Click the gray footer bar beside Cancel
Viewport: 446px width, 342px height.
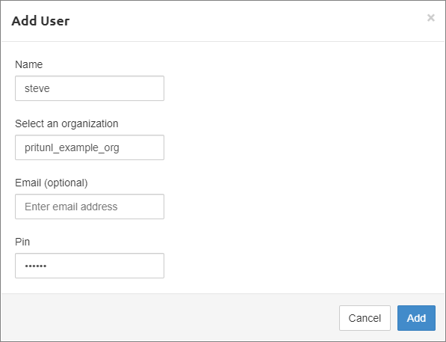[x=170, y=318]
